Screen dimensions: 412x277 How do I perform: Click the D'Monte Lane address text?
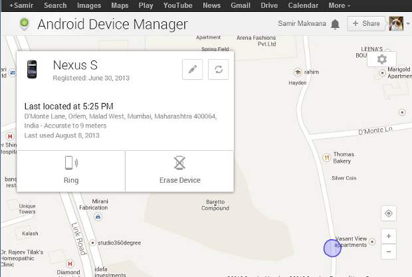pyautogui.click(x=120, y=121)
